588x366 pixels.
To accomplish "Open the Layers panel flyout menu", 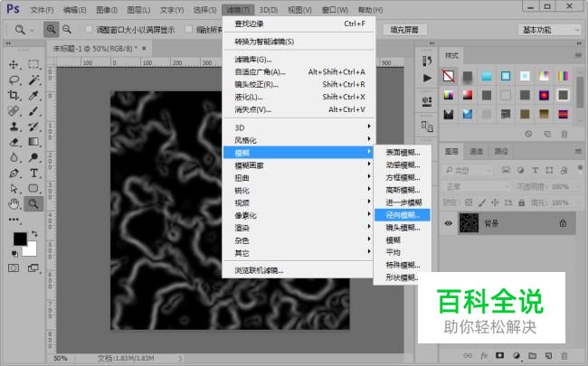I will coord(578,151).
